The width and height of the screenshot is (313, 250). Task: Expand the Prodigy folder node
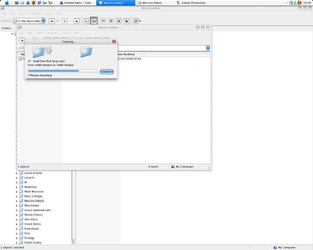[17, 238]
